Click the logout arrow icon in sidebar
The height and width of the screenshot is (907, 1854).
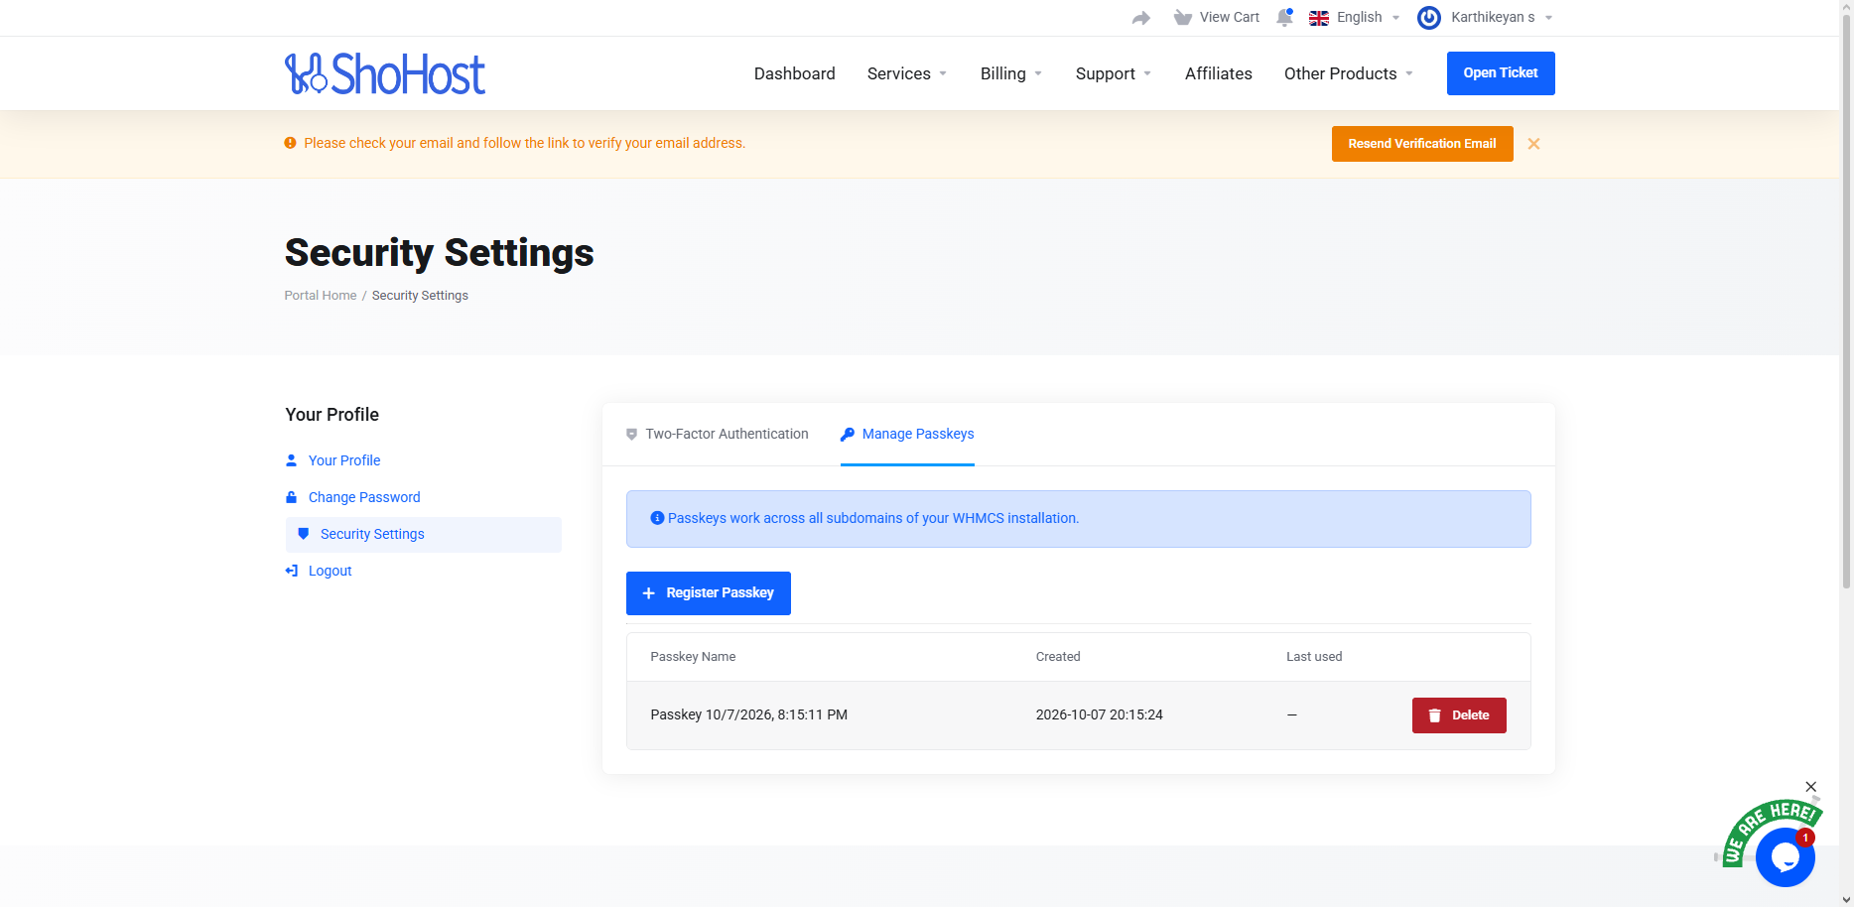(x=291, y=571)
